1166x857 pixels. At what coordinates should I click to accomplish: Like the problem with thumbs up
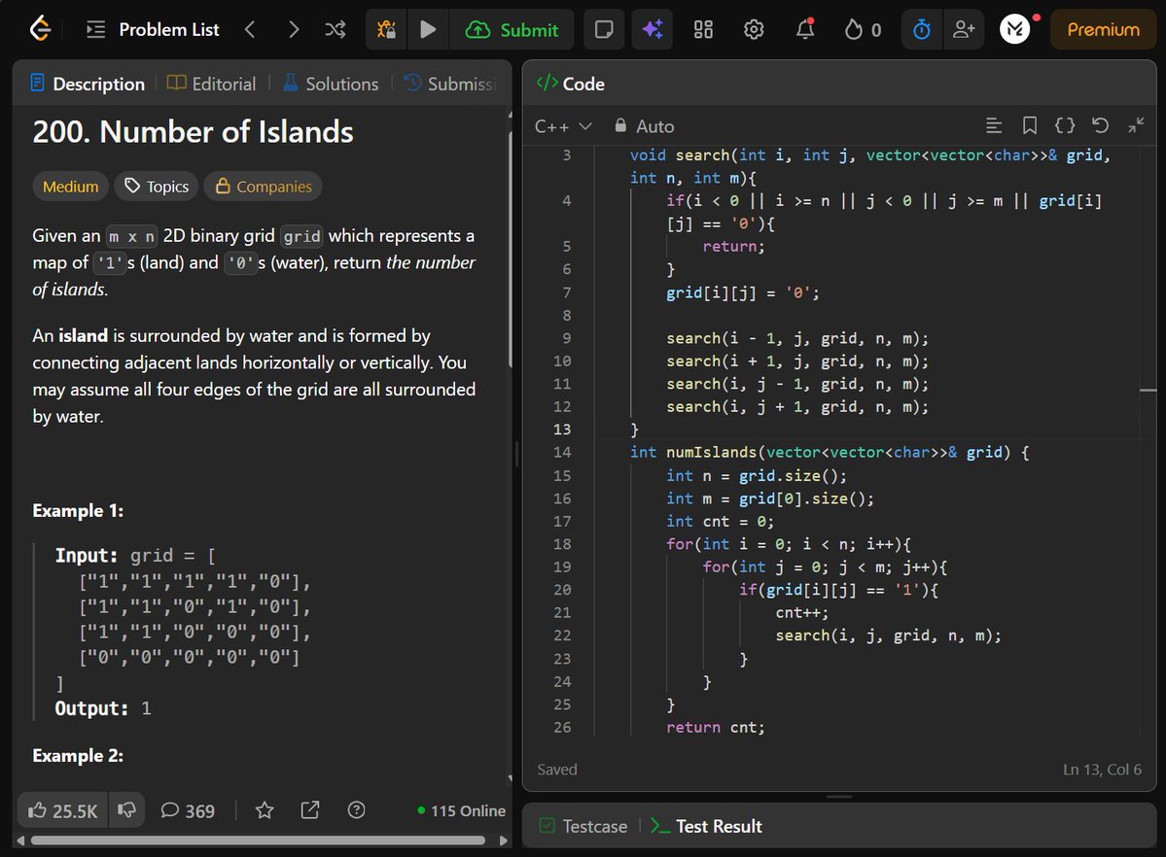click(62, 810)
